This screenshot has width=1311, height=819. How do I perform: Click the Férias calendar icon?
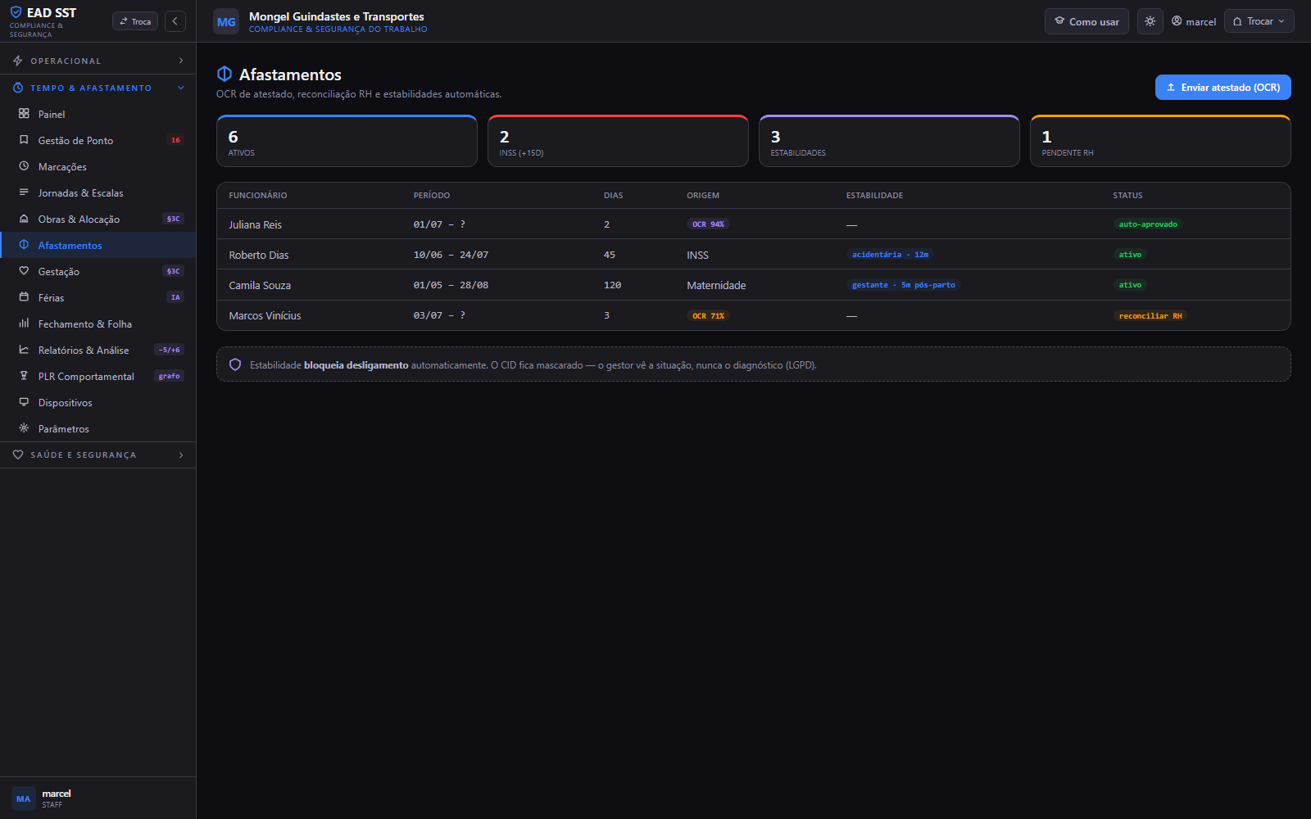[x=24, y=297]
